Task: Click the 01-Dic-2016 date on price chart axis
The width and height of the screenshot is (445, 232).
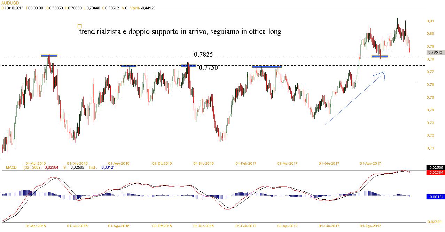Action: [x=203, y=163]
